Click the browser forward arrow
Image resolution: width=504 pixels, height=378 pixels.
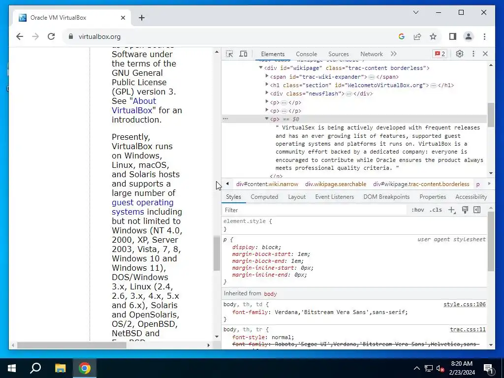[35, 36]
